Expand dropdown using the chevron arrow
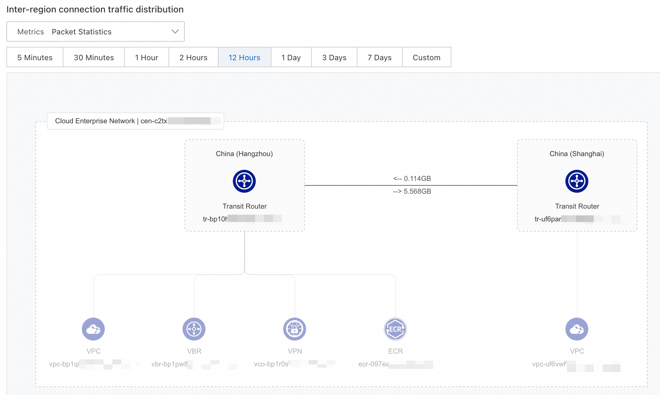660x395 pixels. pos(175,32)
